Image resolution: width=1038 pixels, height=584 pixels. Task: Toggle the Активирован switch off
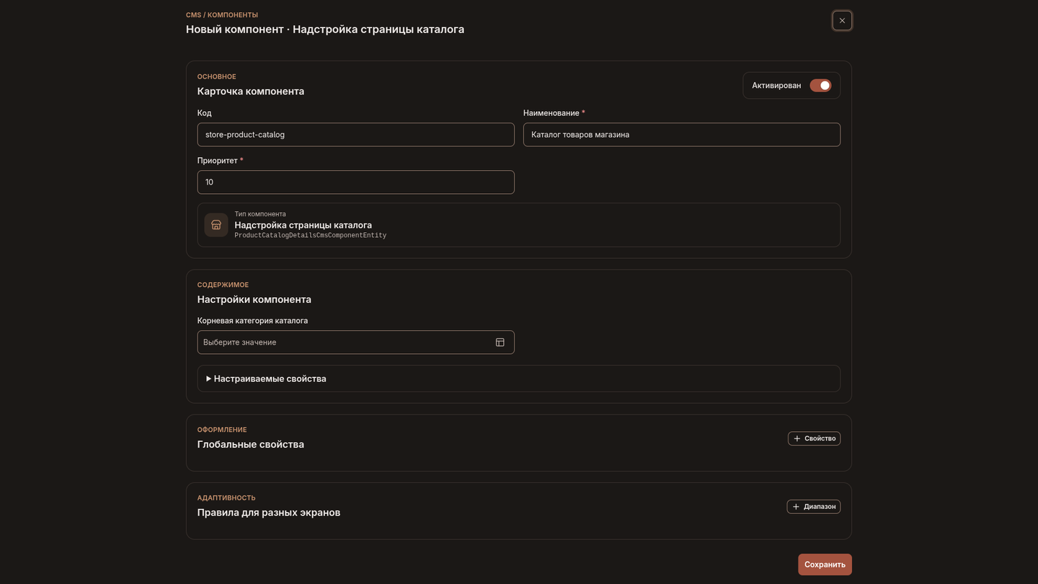(820, 85)
